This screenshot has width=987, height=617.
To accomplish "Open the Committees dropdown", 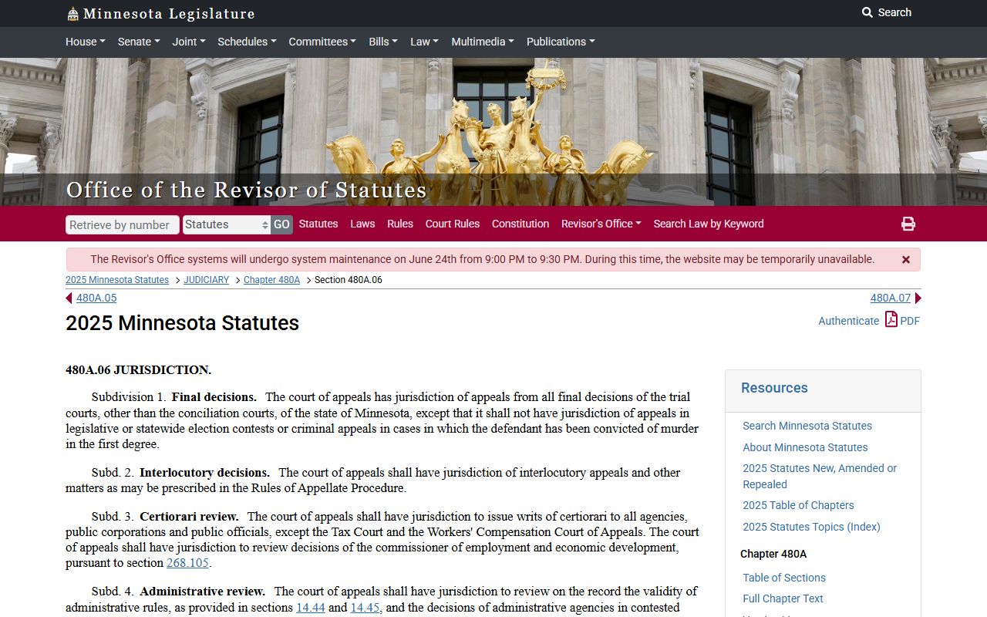I will pyautogui.click(x=322, y=42).
